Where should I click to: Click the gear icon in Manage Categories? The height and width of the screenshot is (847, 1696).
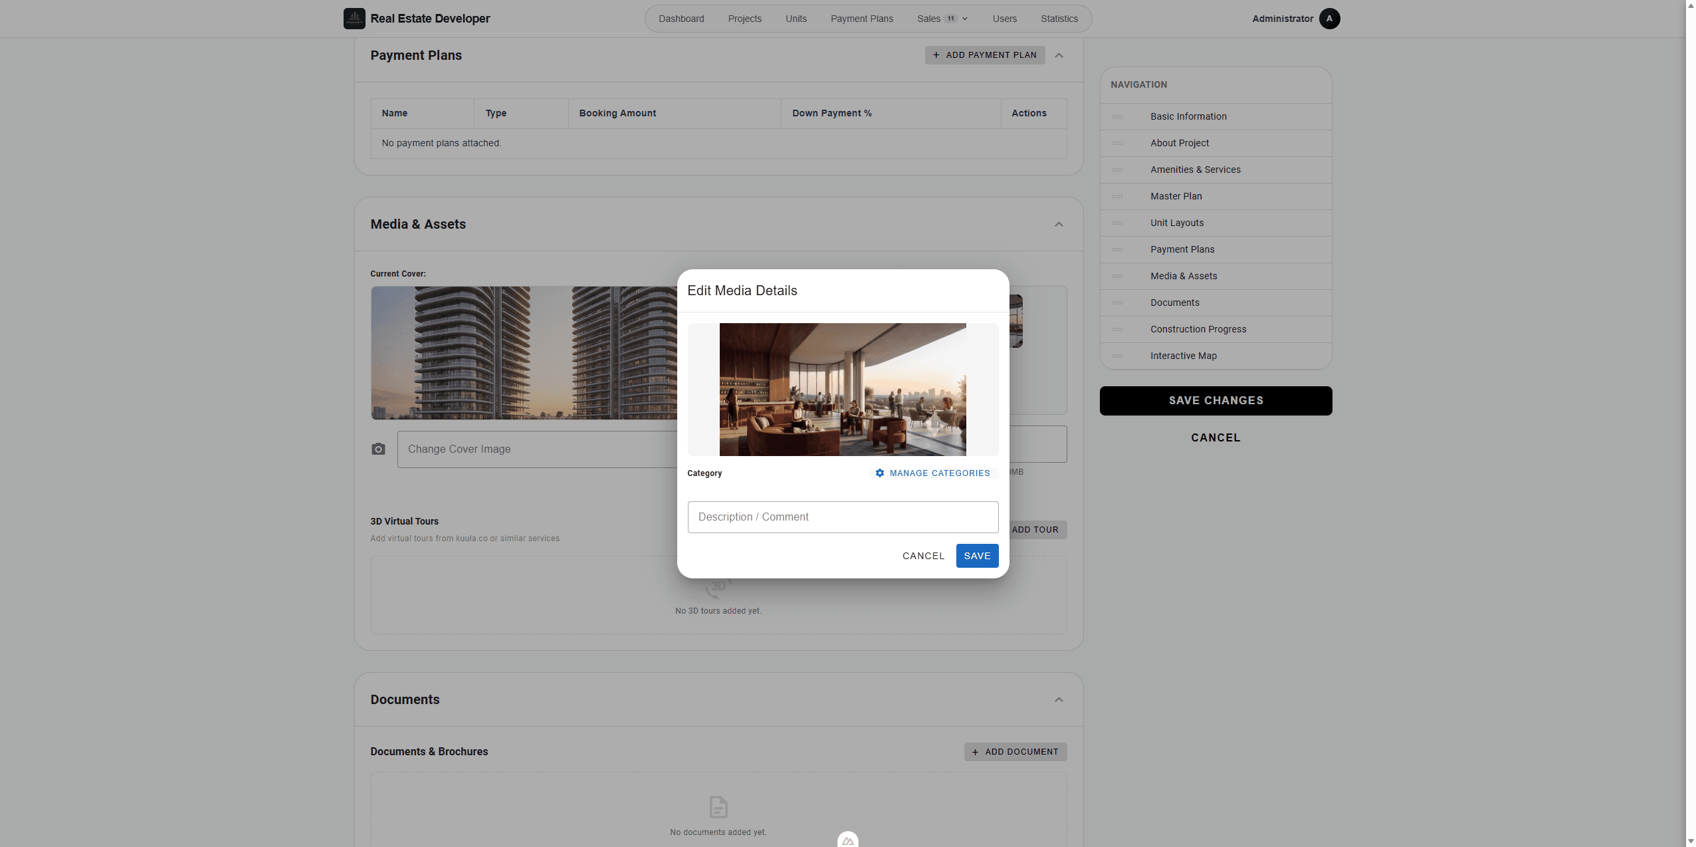(879, 473)
